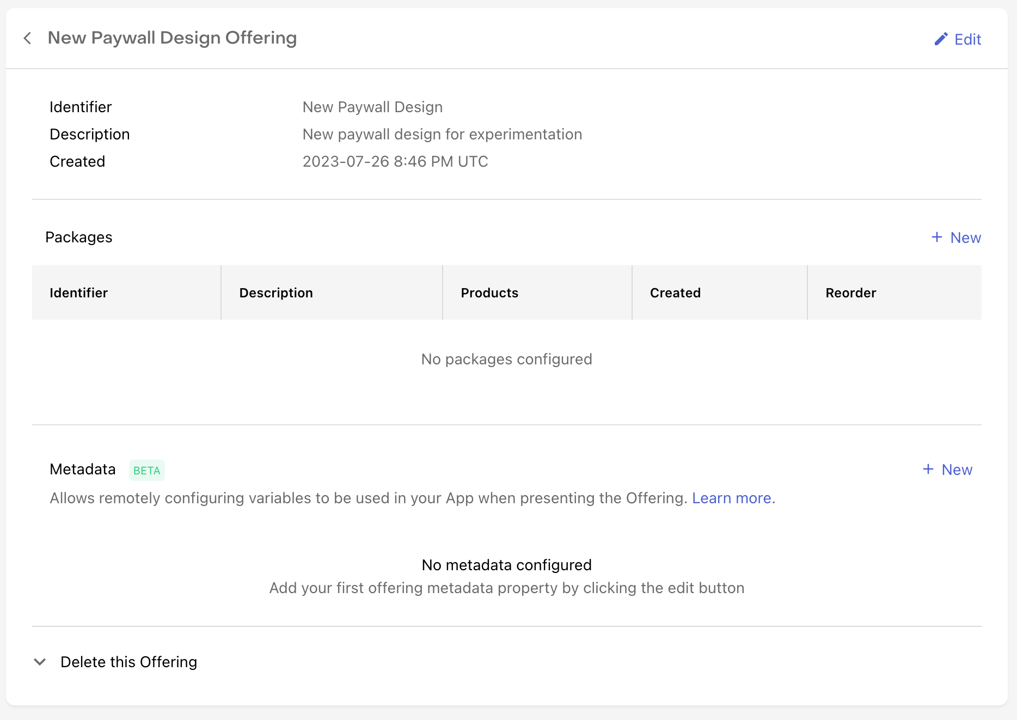Add a new package with + New

pos(956,237)
